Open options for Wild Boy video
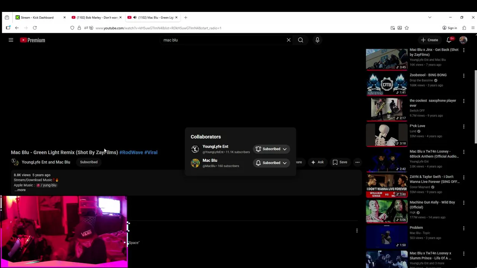The width and height of the screenshot is (477, 268). [464, 203]
